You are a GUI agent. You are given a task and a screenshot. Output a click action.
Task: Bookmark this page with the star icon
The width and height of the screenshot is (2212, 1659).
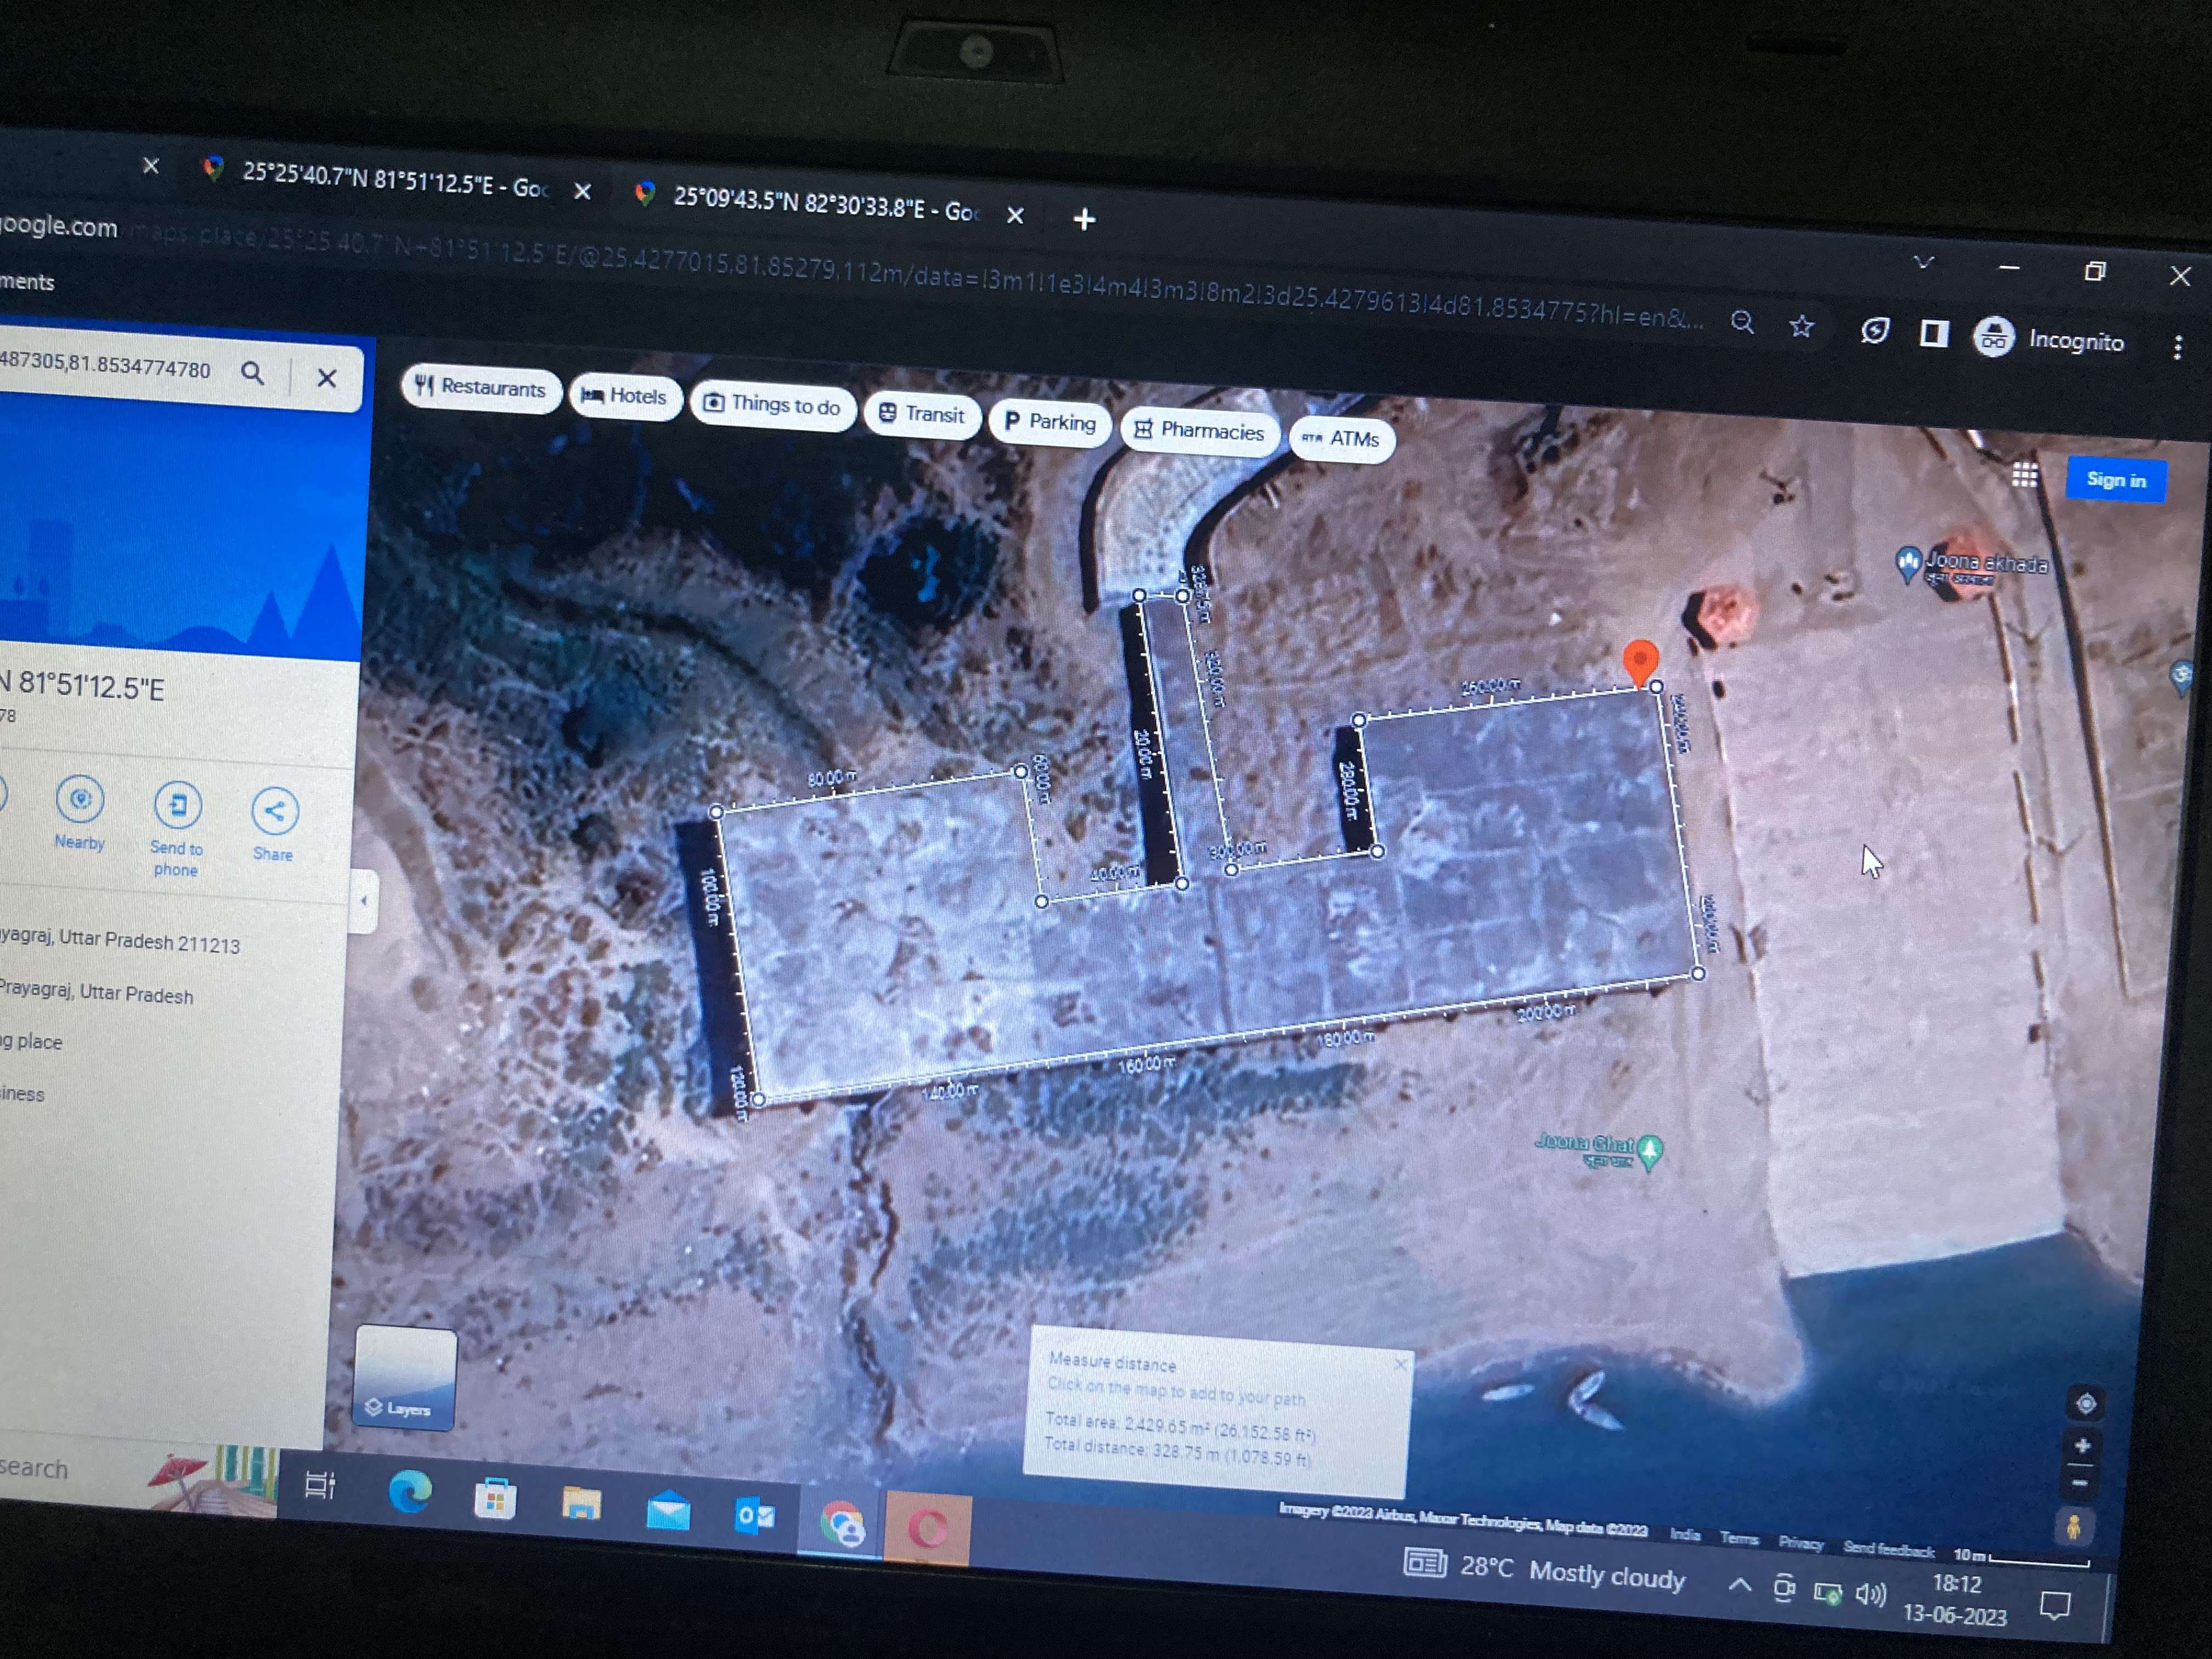point(1801,326)
